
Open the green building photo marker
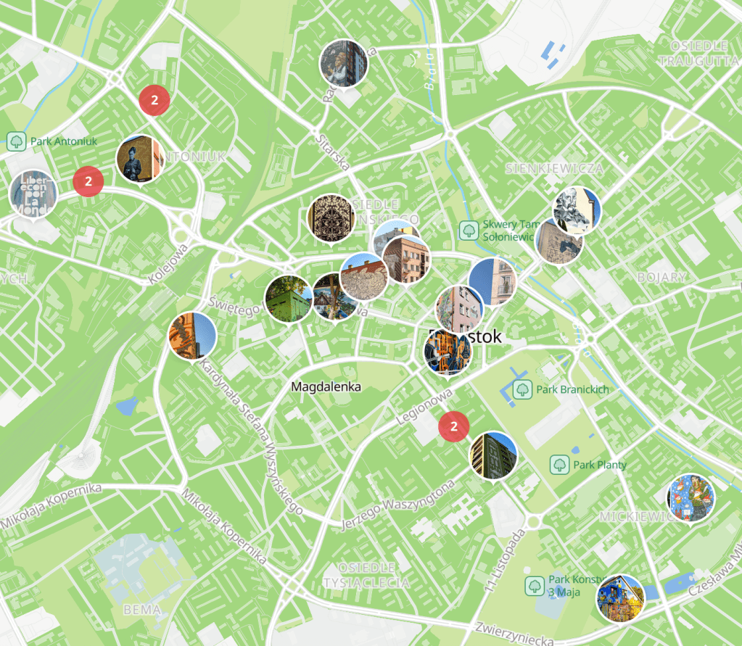click(289, 299)
